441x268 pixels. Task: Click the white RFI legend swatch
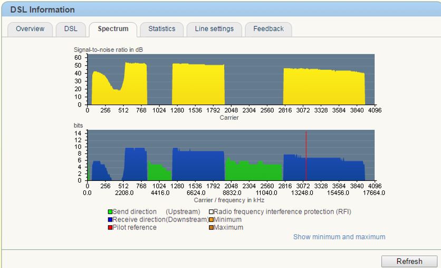[211, 212]
